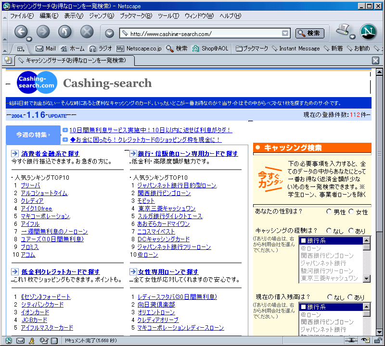This screenshot has height=346, width=385.
Task: Click the キャッシングサーチ browser tab
Action: click(x=75, y=61)
